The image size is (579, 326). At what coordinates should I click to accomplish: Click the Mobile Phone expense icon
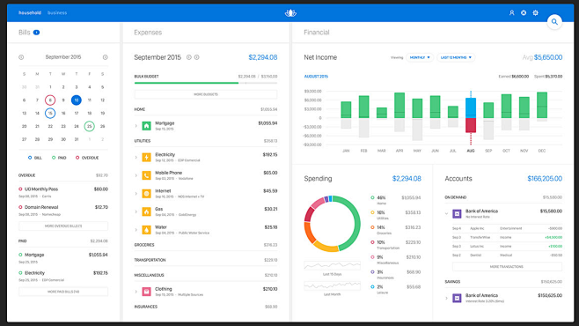[x=147, y=175]
